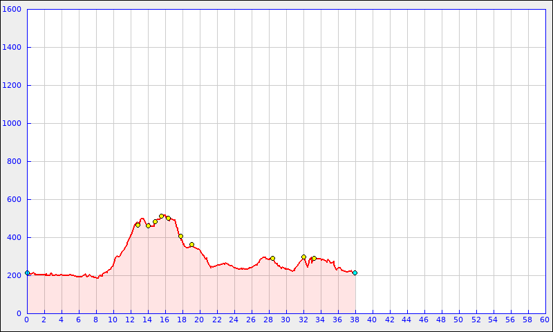The width and height of the screenshot is (553, 332).
Task: Select the first yellow waypoint near distance 13
Action: pos(138,225)
